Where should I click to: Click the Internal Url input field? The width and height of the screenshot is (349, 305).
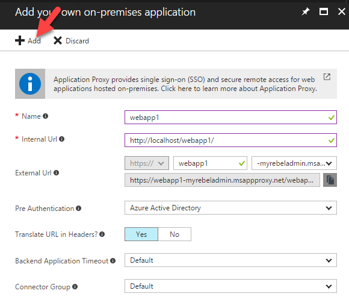230,140
